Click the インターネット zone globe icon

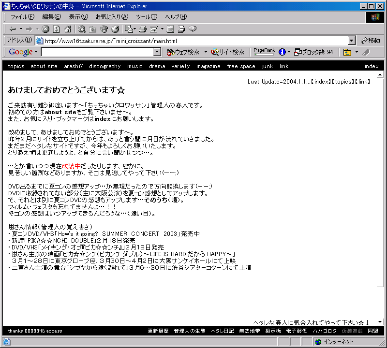click(318, 342)
